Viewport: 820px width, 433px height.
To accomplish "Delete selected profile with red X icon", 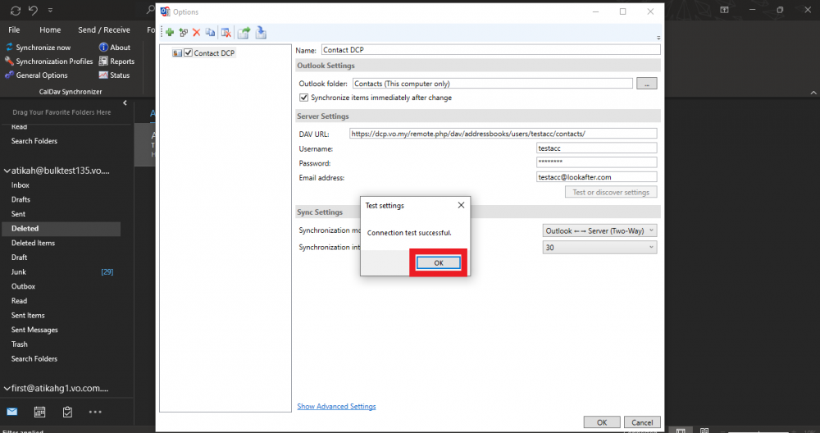I will [x=196, y=33].
